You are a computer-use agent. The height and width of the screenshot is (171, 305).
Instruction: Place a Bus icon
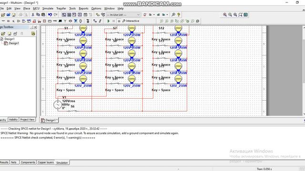[100, 21]
